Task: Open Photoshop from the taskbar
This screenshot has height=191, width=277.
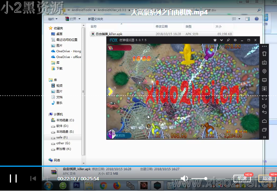Action: pyautogui.click(x=77, y=185)
